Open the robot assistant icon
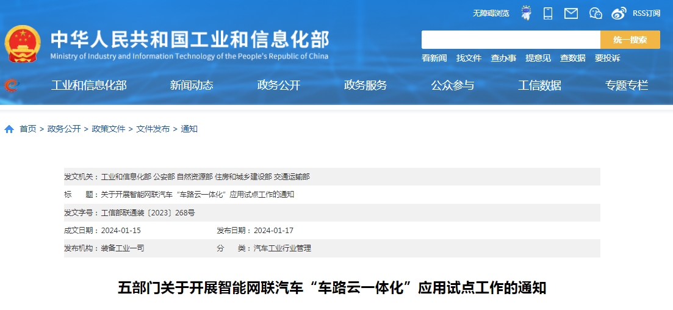Image resolution: width=673 pixels, height=310 pixels. point(526,13)
